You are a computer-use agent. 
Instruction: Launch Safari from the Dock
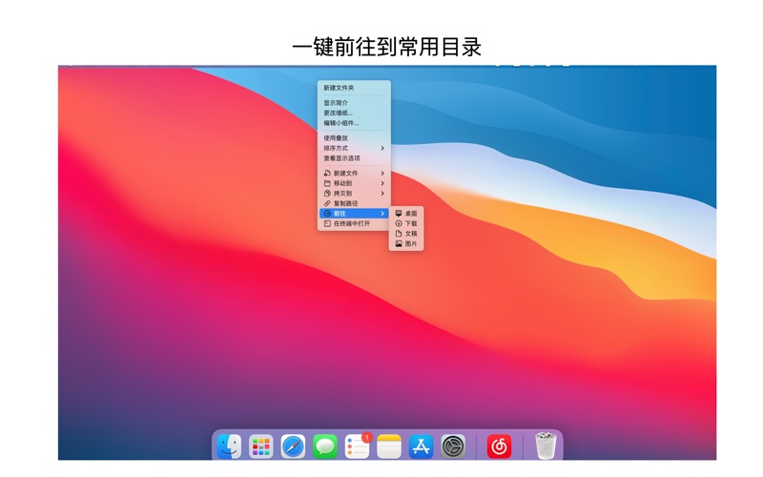click(294, 446)
